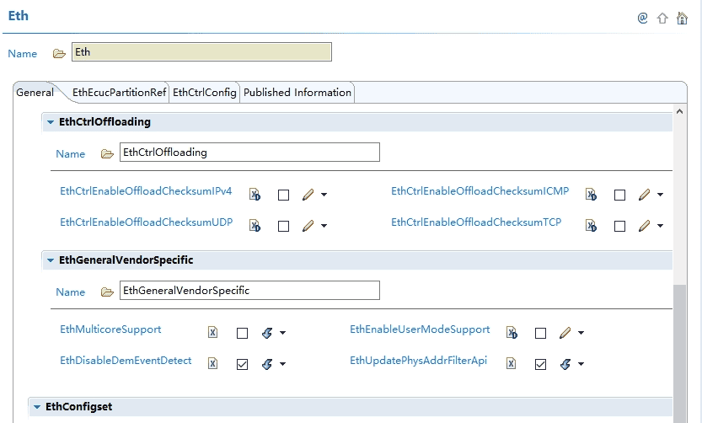Click the EthUpdatePhysAddrFilterApi link
Viewport: 702px width, 423px height.
click(x=418, y=361)
